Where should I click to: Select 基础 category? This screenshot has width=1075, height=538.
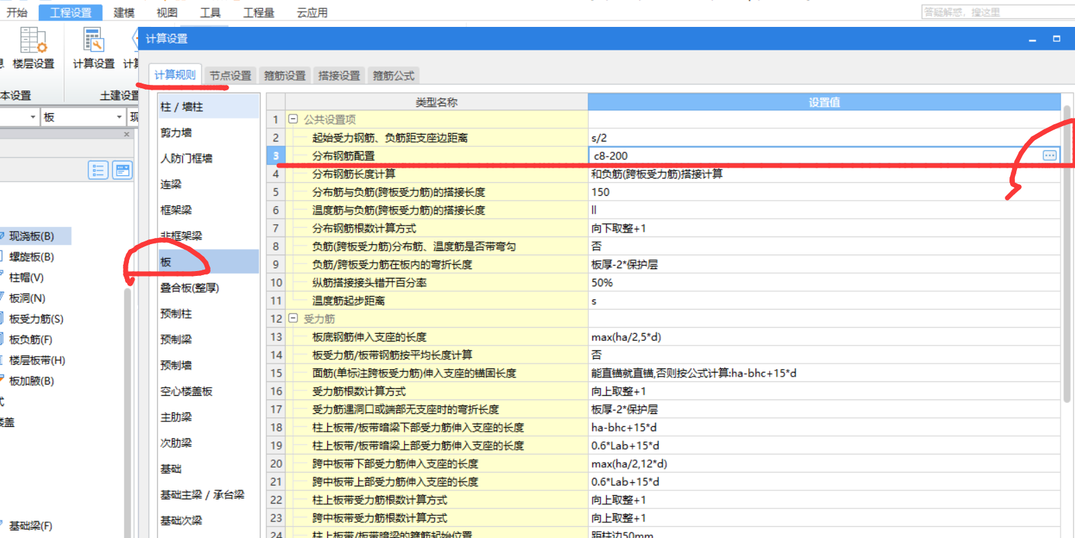point(208,468)
